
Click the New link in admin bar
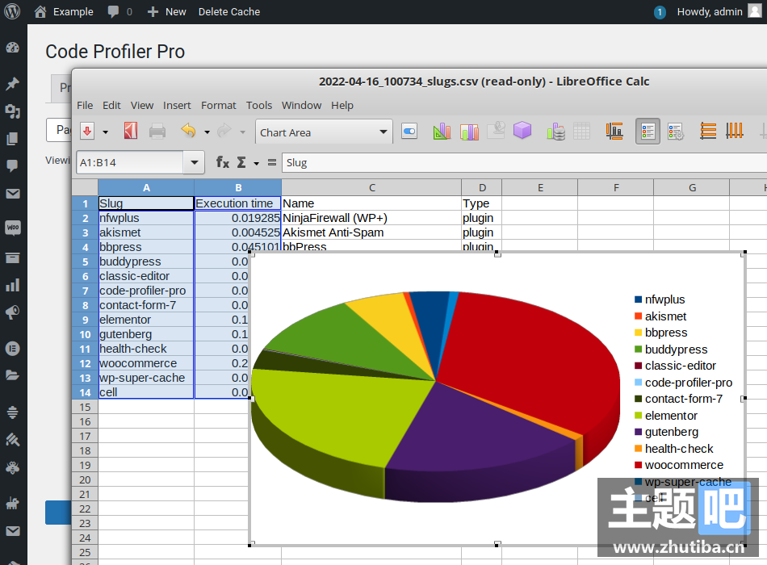coord(167,12)
